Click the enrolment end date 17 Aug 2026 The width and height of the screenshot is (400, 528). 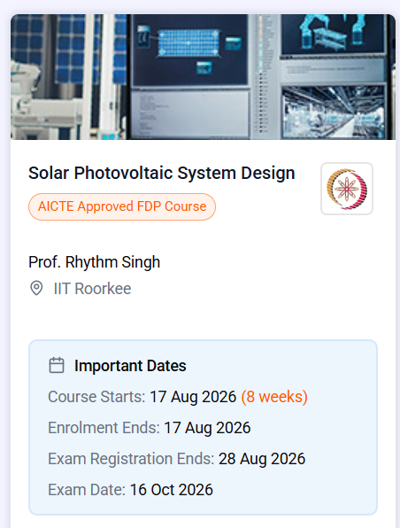[x=207, y=428]
